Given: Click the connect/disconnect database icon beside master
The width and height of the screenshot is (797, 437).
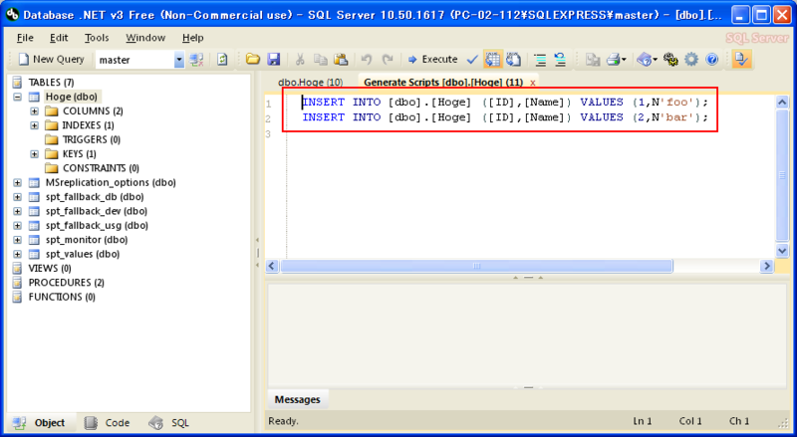Looking at the screenshot, I should point(196,60).
